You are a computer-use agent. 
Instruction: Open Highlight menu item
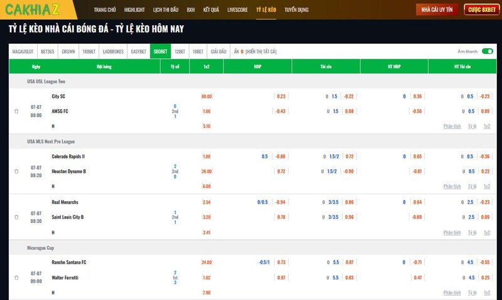[x=134, y=9]
